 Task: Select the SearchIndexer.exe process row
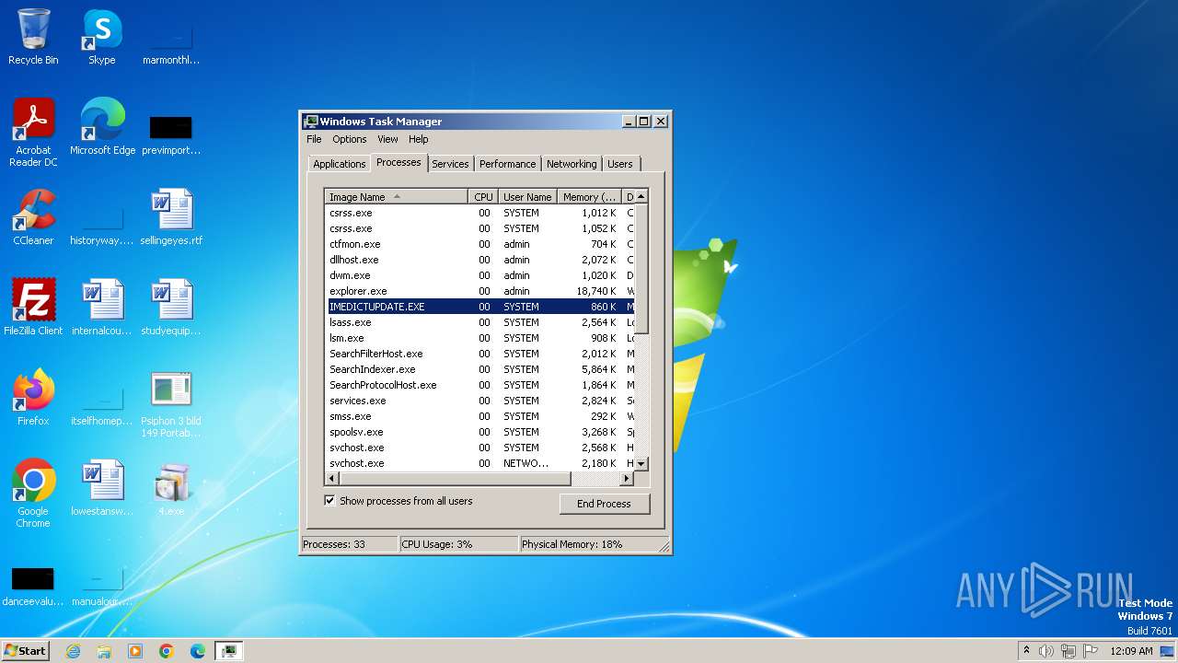tap(479, 369)
